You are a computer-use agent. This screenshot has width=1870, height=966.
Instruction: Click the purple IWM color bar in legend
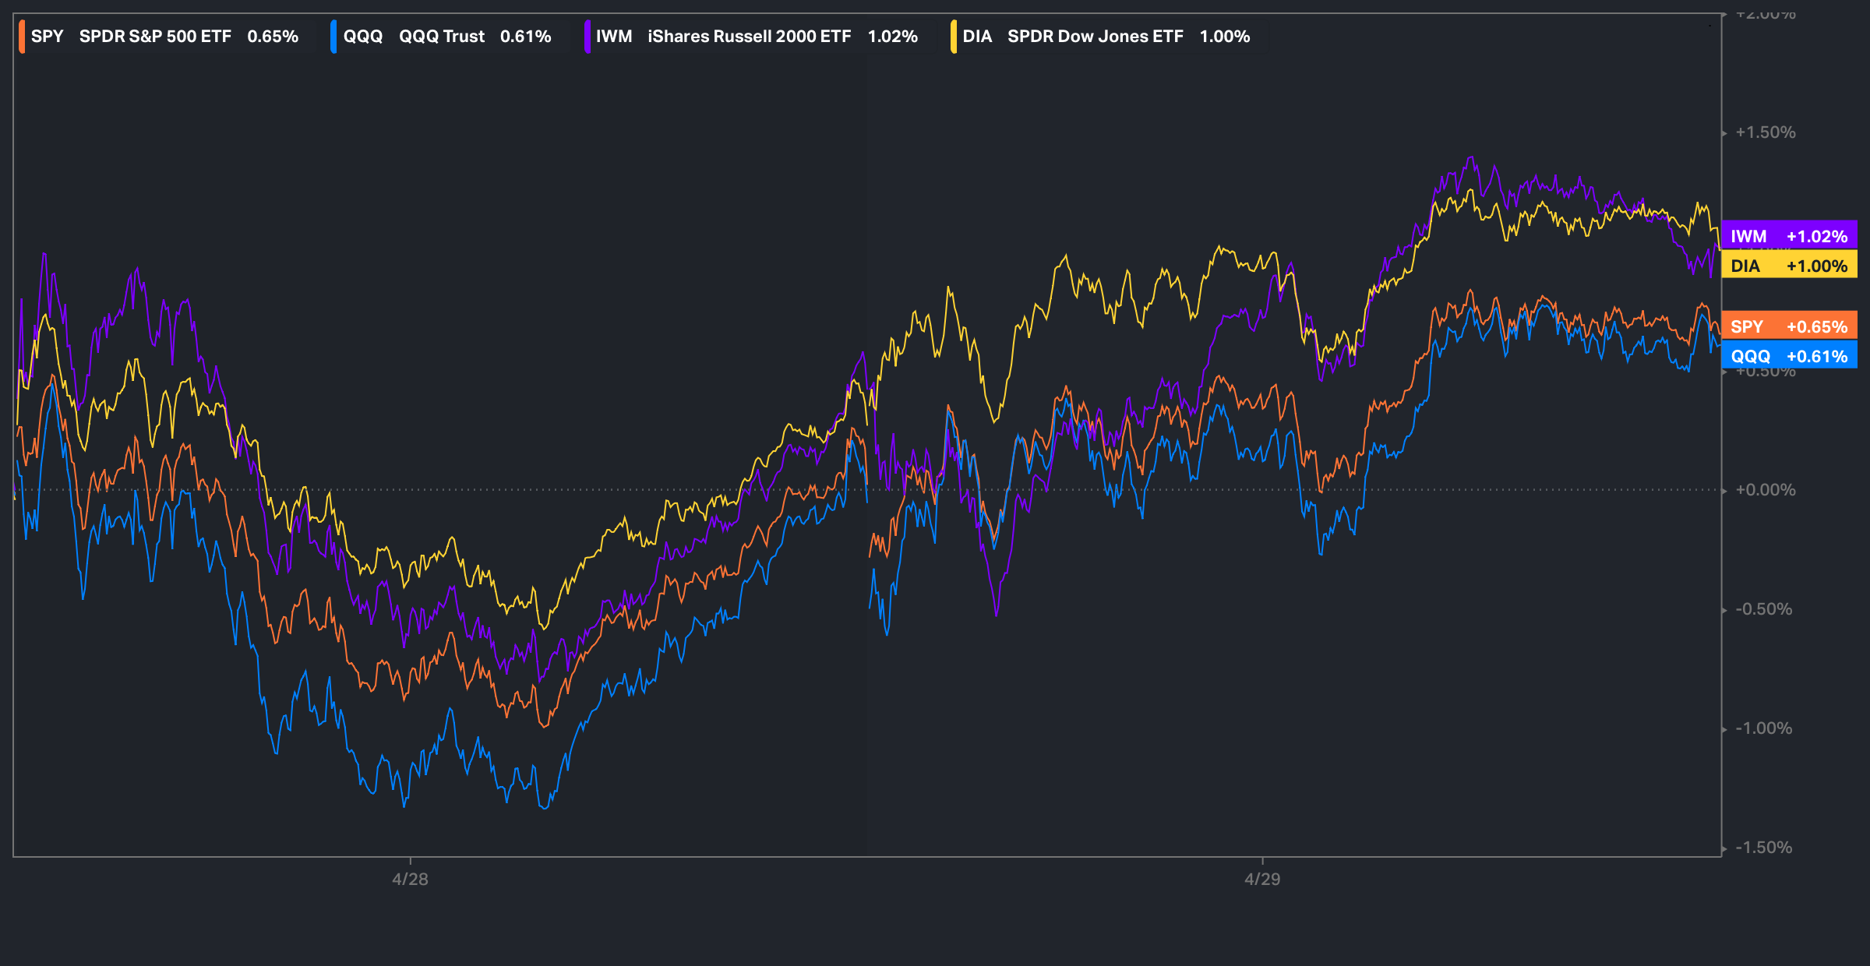[x=587, y=37]
